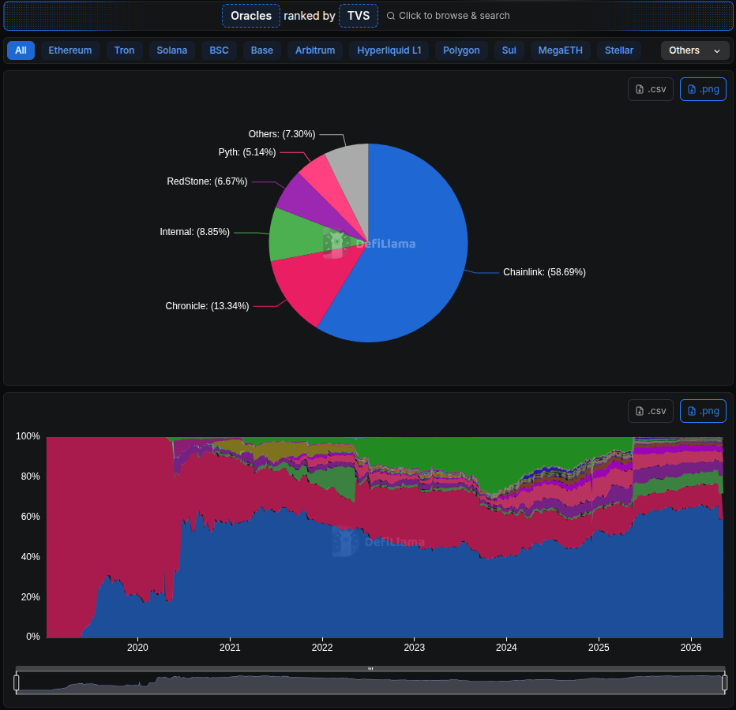Download pie chart as .png
The image size is (736, 710).
[x=703, y=89]
